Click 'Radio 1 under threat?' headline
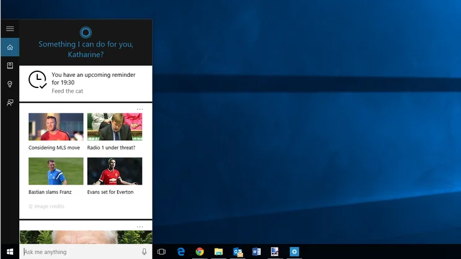Screen dimensions: 461x259 [111, 147]
